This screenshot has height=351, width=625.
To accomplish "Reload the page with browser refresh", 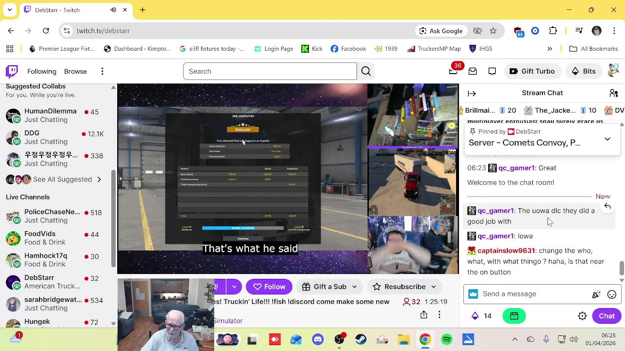I will [x=46, y=31].
